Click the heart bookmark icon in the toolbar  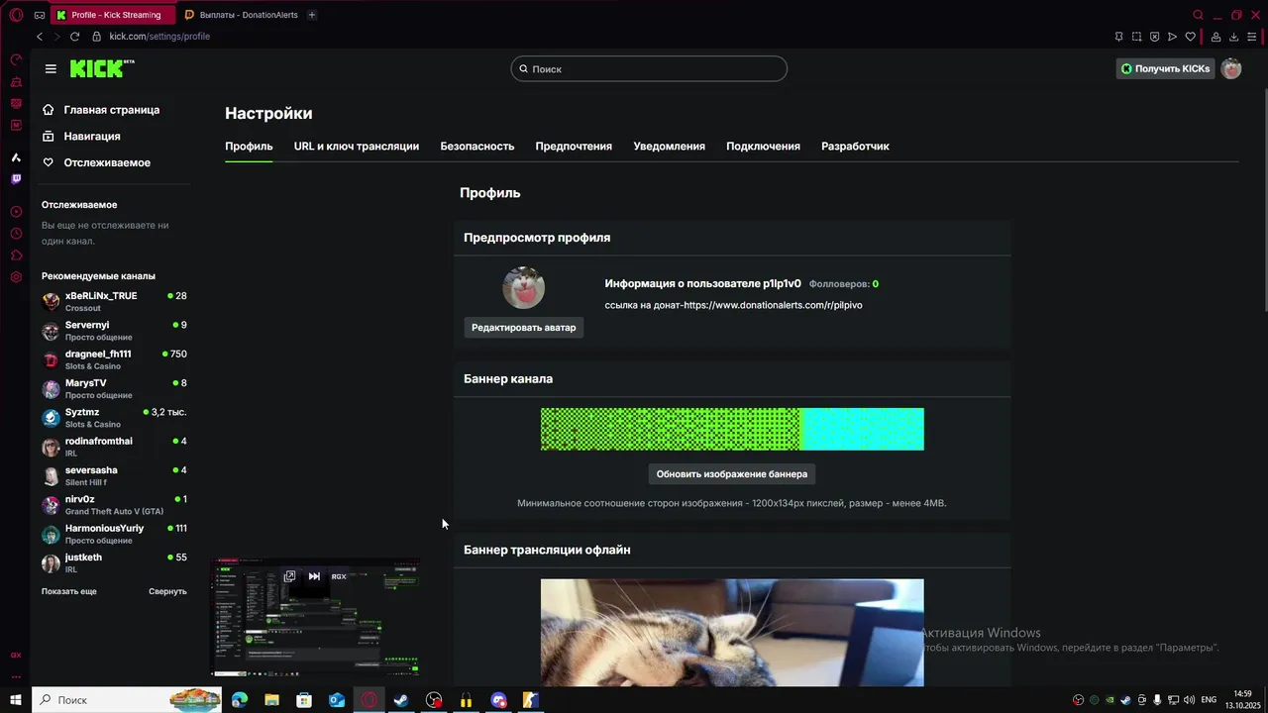1191,37
